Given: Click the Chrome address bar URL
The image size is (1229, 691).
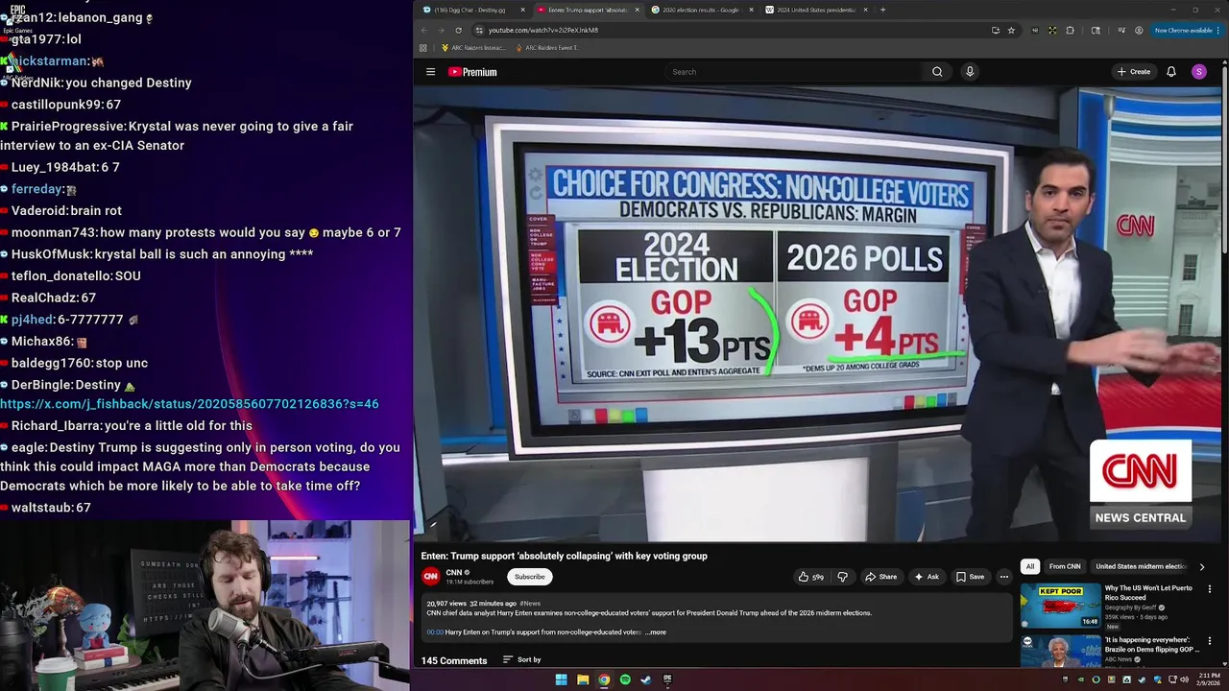Looking at the screenshot, I should pos(543,30).
